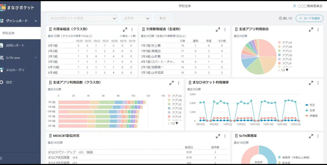Screen dimensions: 327x165
Task: Click the アプリB color swatch in 利用割合 legend
Action: point(279,47)
